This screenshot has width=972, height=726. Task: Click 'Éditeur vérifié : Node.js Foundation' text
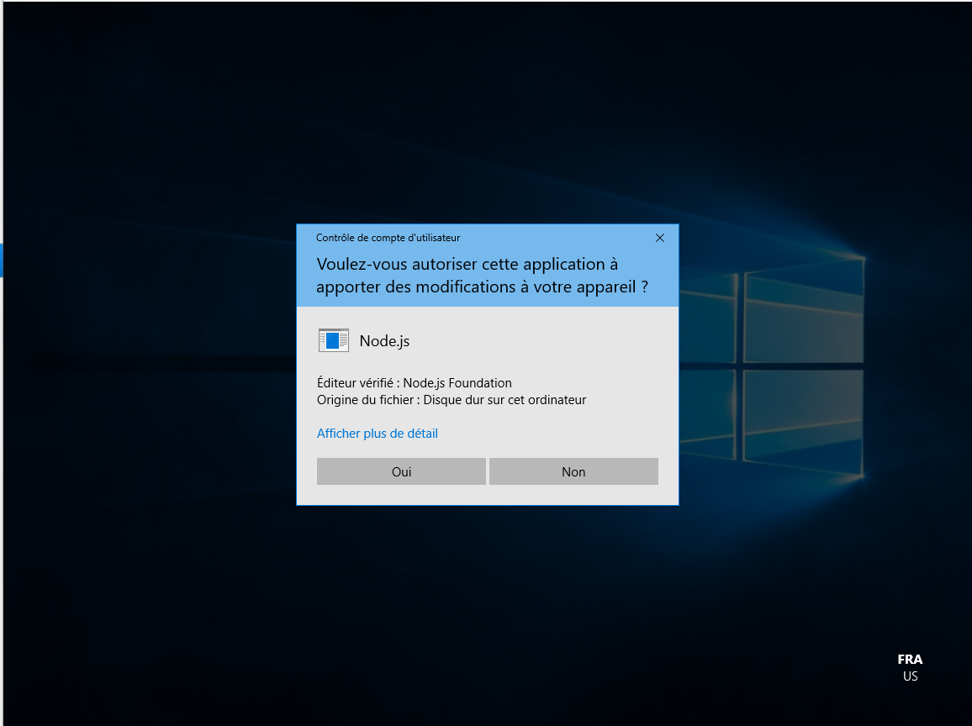[x=414, y=383]
